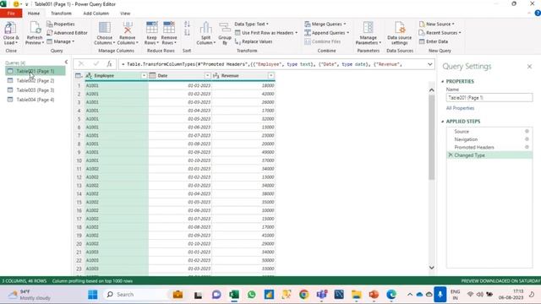Viewport: 541px width, 304px height.
Task: Open gear settings for Source step
Action: [527, 132]
